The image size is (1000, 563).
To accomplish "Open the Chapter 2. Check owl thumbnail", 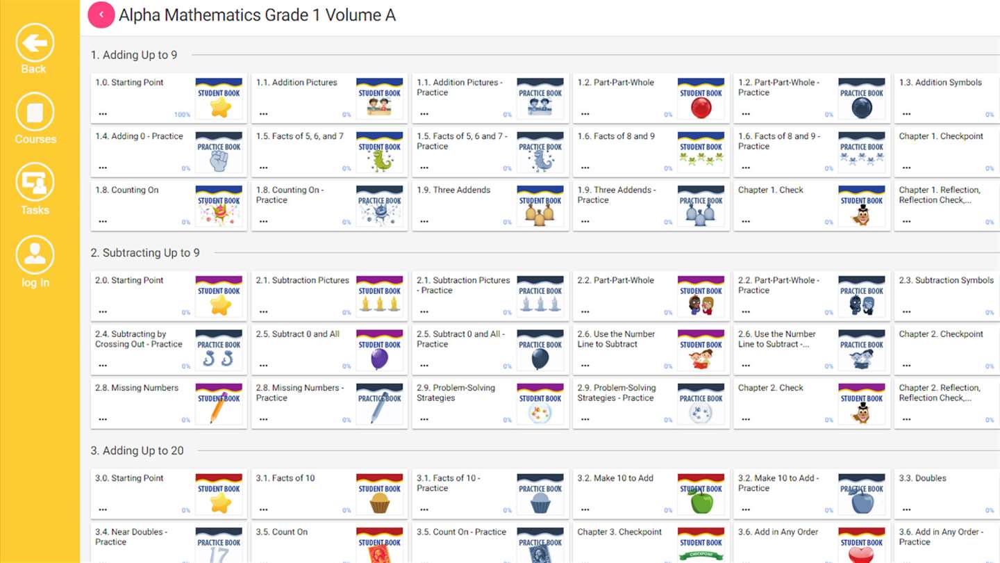I will pos(862,404).
